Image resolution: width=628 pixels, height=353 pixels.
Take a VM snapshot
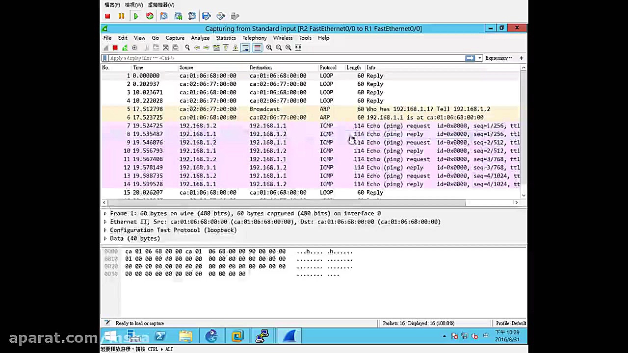tap(164, 16)
